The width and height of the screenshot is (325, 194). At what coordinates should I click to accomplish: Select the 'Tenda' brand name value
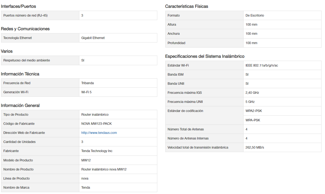(86, 188)
